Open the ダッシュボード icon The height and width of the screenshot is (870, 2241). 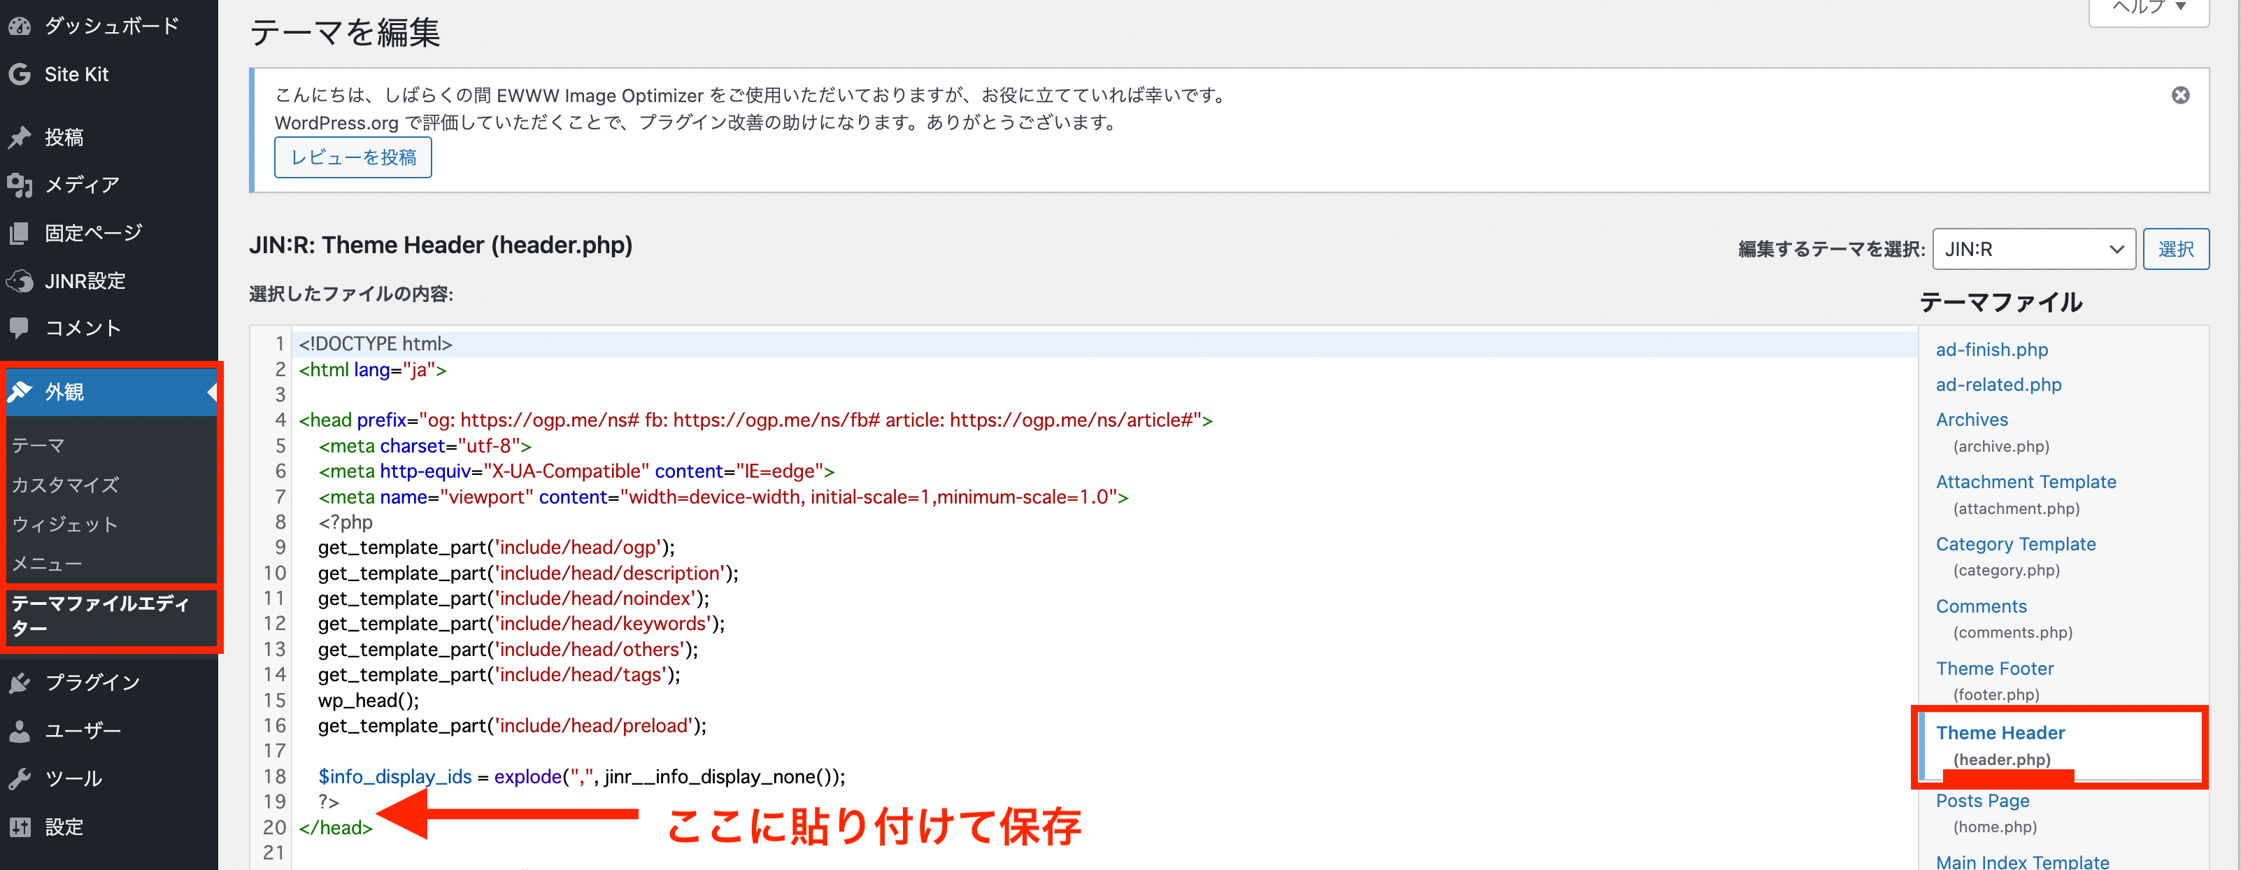(x=19, y=25)
